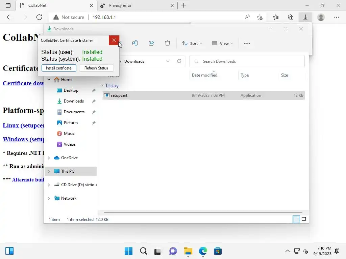Open a new Edge tab
The height and width of the screenshot is (259, 346).
183,5
